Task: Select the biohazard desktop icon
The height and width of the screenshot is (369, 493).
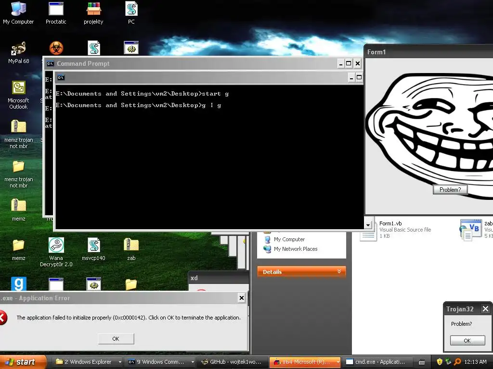Action: point(56,49)
